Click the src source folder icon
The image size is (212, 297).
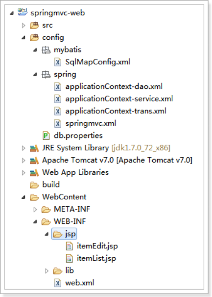pyautogui.click(x=34, y=25)
